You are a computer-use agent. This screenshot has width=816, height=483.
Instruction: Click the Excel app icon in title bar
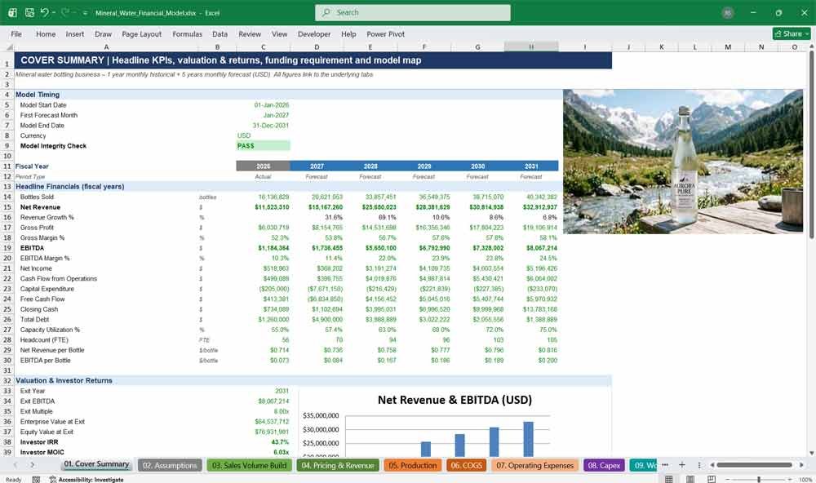12,12
